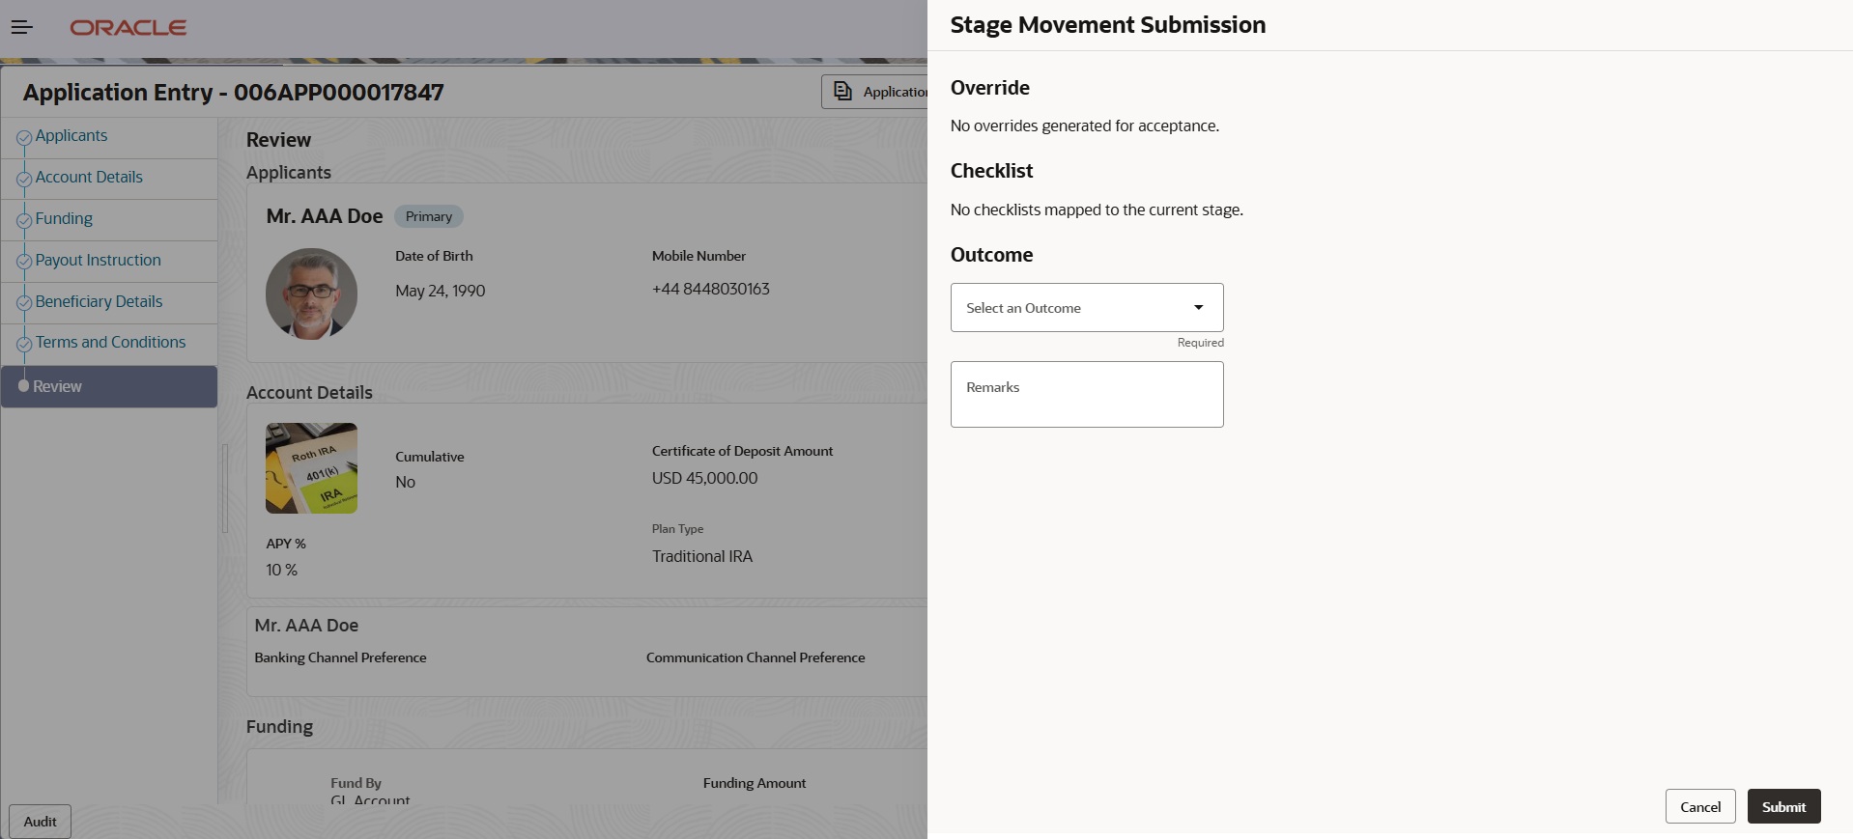Go to the Beneficiary Details step
Screen dimensions: 1853x839
coord(99,302)
